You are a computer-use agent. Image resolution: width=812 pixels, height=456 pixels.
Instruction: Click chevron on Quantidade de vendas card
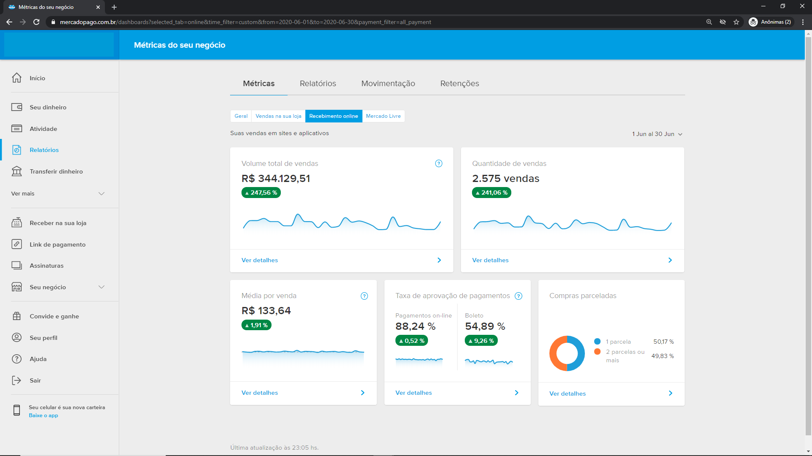click(x=670, y=260)
